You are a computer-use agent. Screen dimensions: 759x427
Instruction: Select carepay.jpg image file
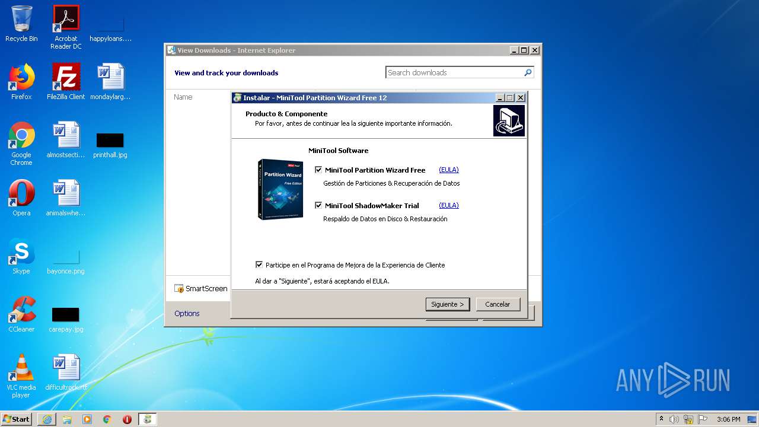[x=66, y=320]
